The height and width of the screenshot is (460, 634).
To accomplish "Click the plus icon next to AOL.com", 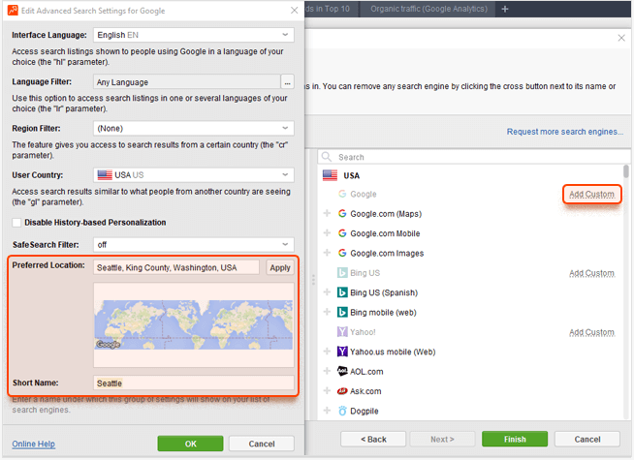I will 327,371.
